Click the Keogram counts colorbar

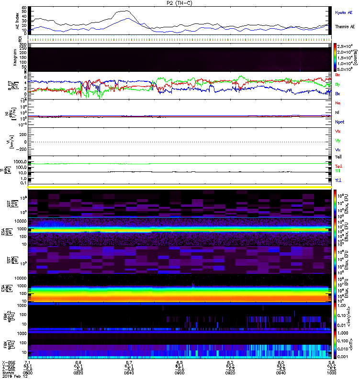point(335,57)
